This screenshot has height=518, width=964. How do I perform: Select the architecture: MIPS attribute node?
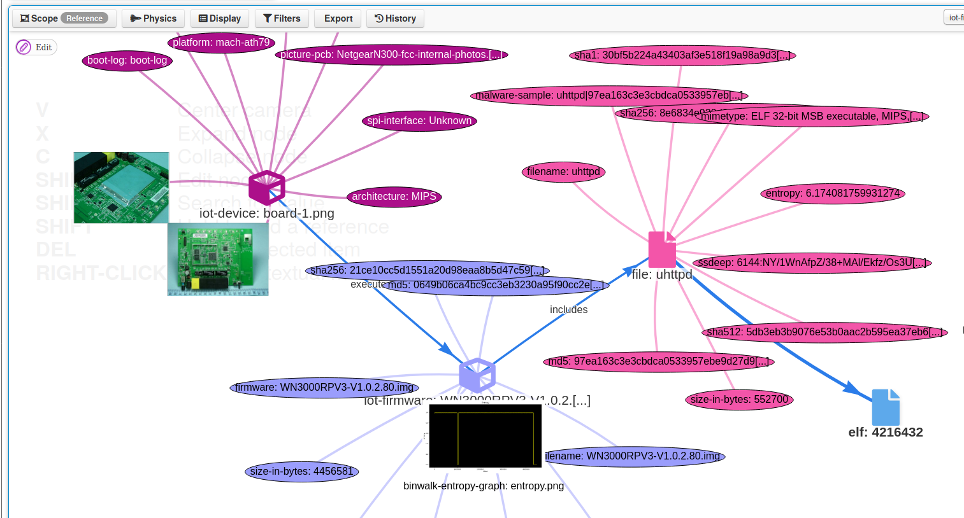[394, 197]
